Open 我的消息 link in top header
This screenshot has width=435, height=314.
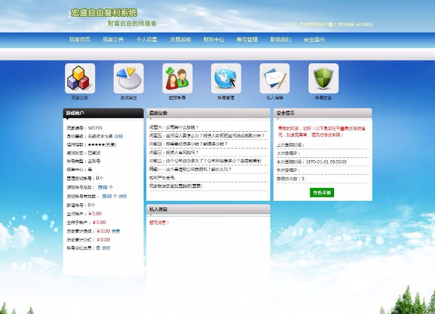coord(346,24)
